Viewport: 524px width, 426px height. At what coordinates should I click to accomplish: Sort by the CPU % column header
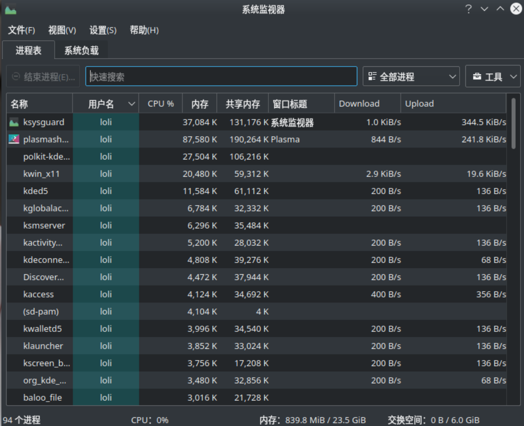[161, 104]
